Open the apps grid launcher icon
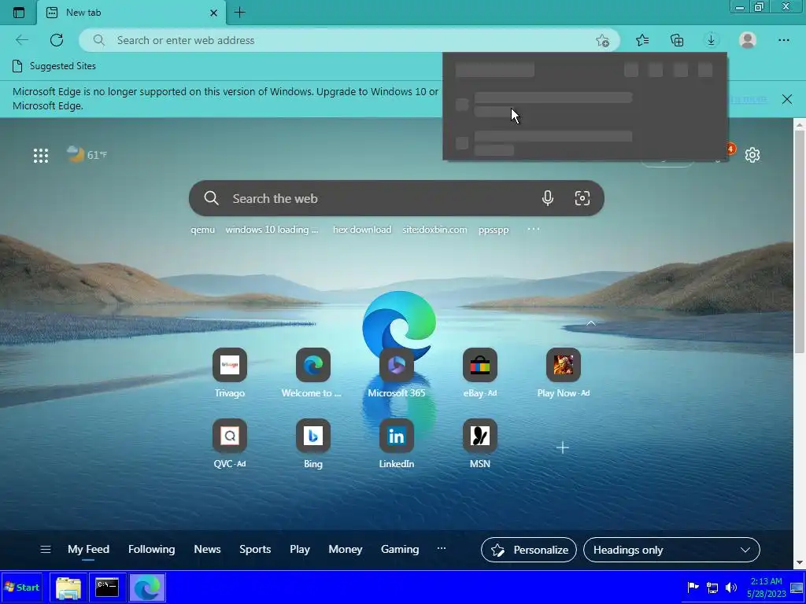The width and height of the screenshot is (806, 604). [41, 155]
